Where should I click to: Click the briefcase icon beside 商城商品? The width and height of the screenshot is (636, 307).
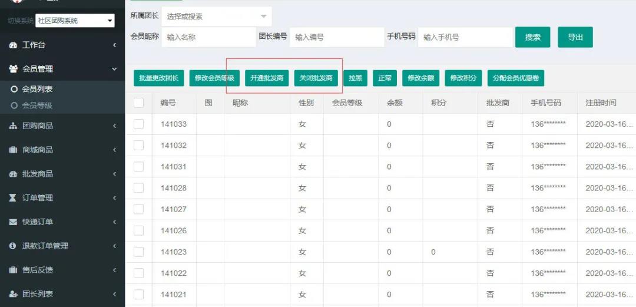[x=13, y=150]
